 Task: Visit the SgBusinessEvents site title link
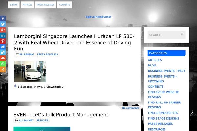98,17
